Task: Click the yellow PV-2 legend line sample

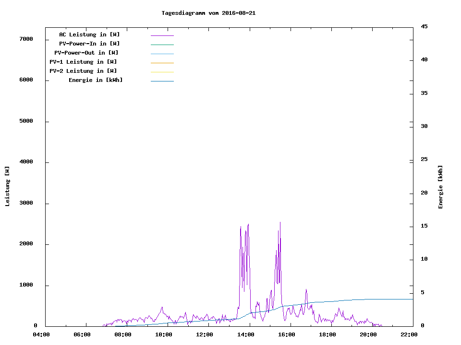Action: coord(162,72)
